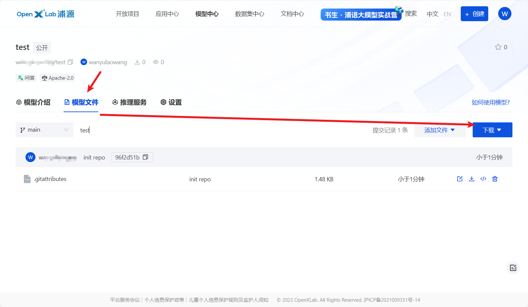Expand the 添加文件 dropdown
528x307 pixels.
click(440, 130)
